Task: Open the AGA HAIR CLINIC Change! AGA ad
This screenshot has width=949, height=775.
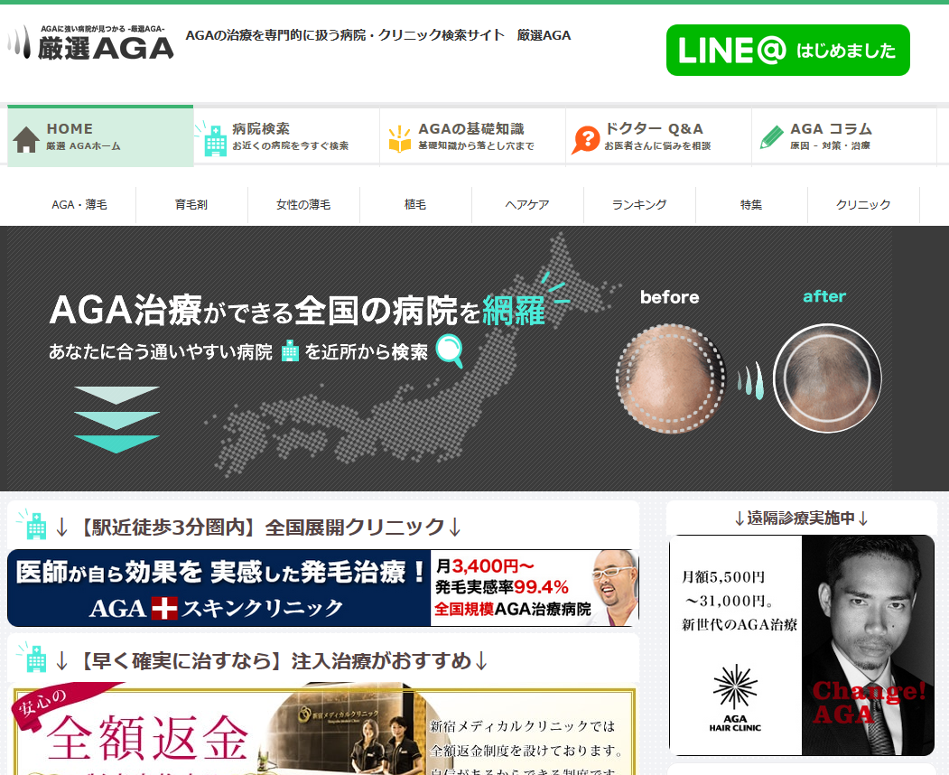Action: (801, 646)
